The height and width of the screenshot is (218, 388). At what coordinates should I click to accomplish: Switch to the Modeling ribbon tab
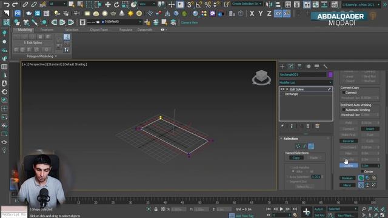(25, 30)
